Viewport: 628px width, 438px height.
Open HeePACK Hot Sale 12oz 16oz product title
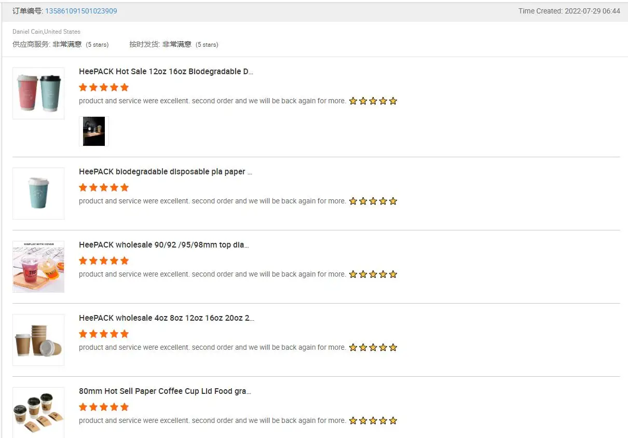pyautogui.click(x=166, y=72)
